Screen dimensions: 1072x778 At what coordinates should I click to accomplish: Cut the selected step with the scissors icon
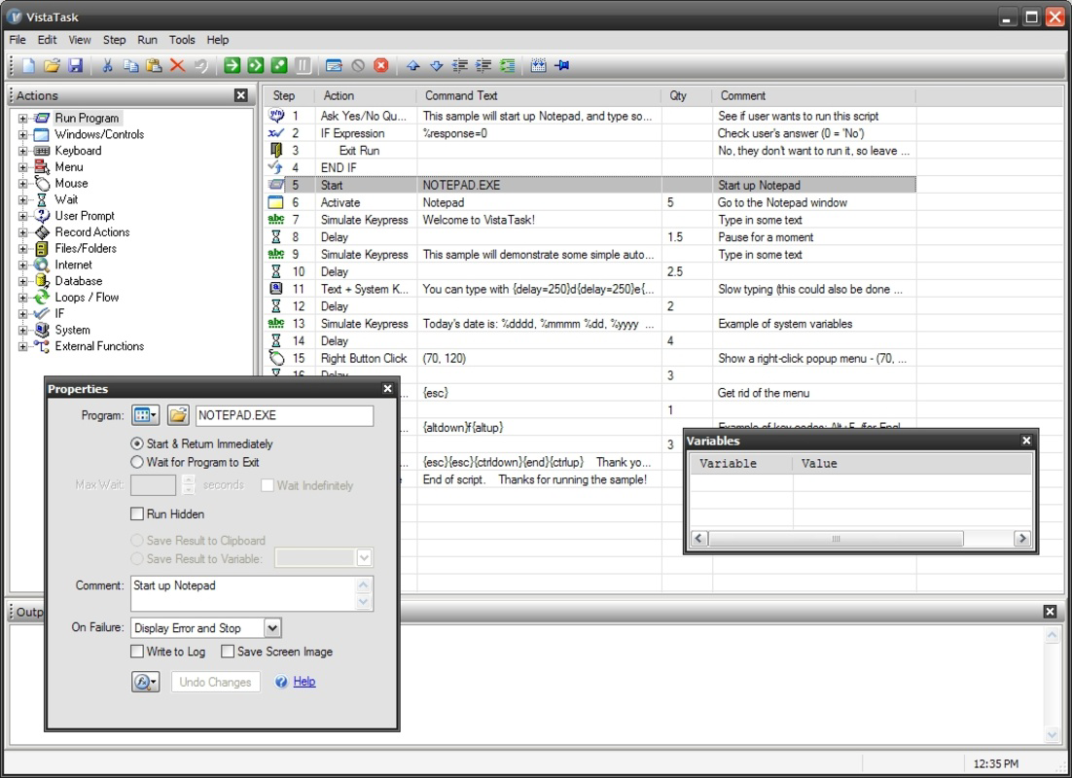107,65
